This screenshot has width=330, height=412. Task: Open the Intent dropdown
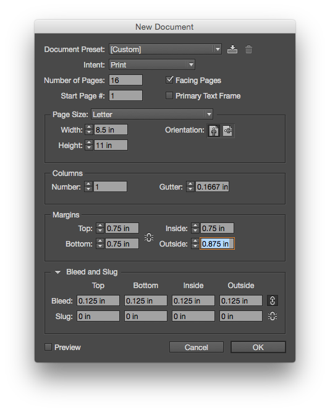[x=152, y=64]
